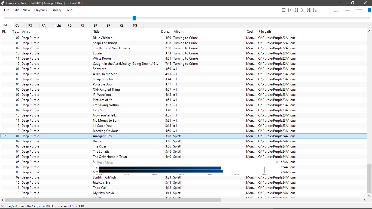Select the Dixie Chicken track

(184, 38)
